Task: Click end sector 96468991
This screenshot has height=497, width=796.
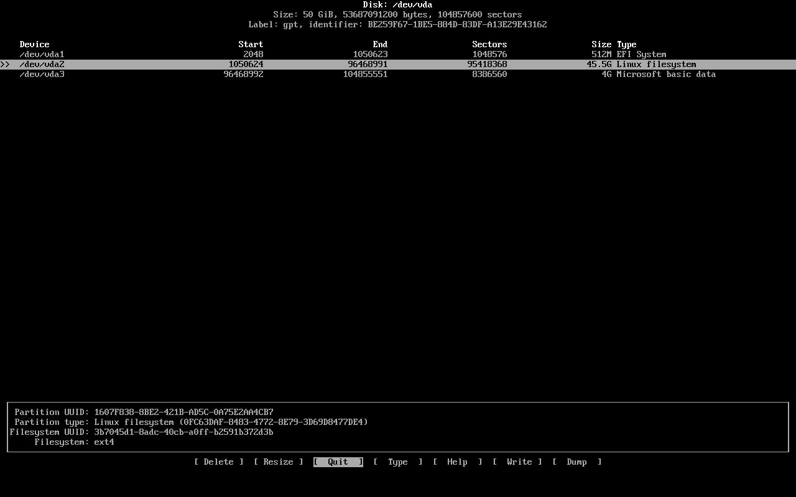Action: [368, 64]
